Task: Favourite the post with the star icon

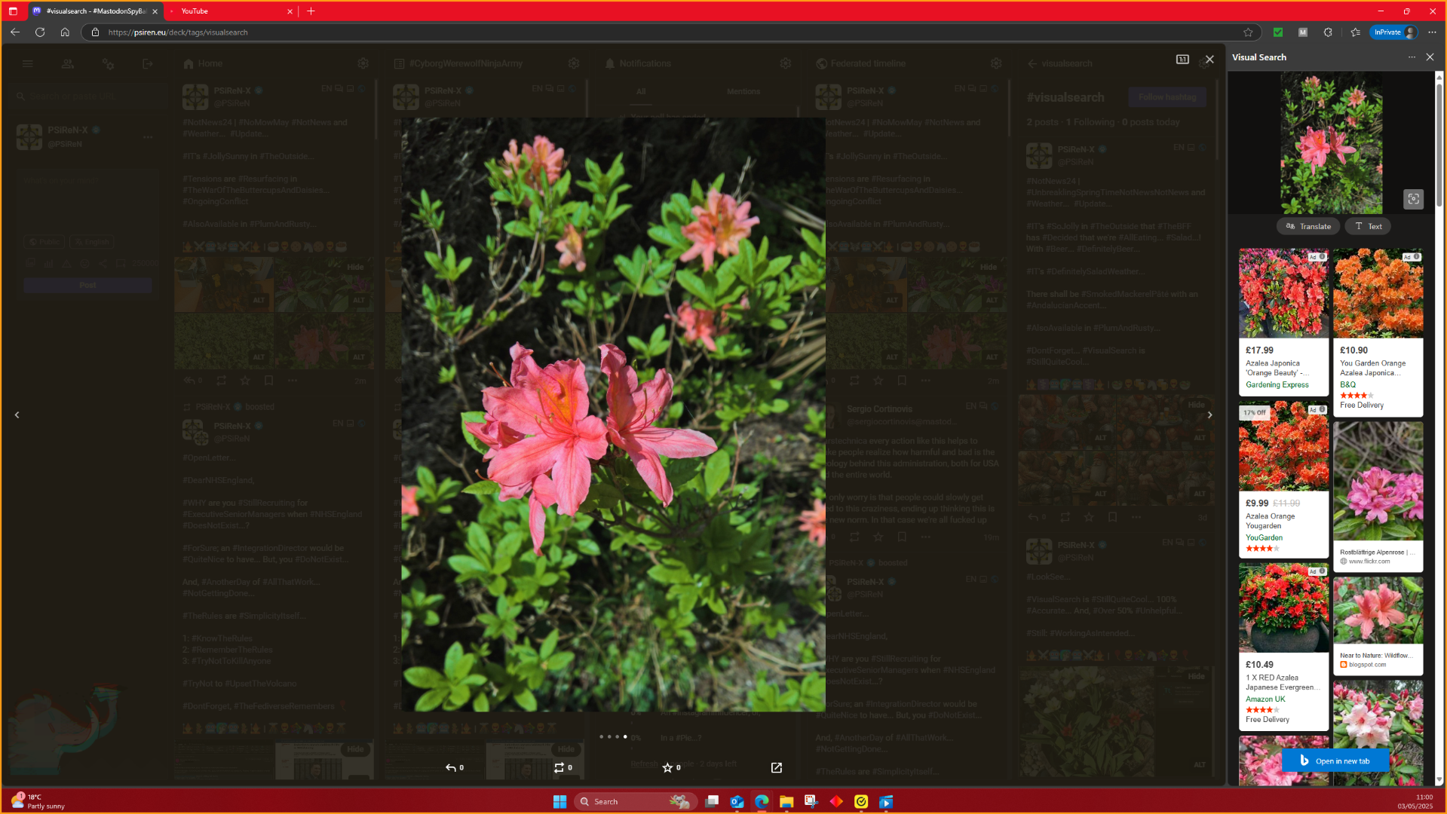Action: coord(670,767)
